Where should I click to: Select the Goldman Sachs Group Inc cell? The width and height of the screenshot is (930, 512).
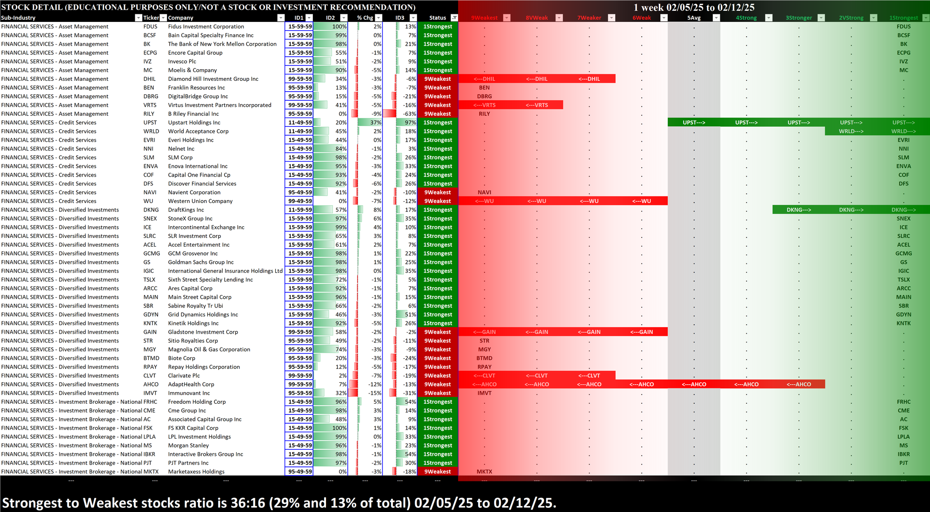click(201, 262)
